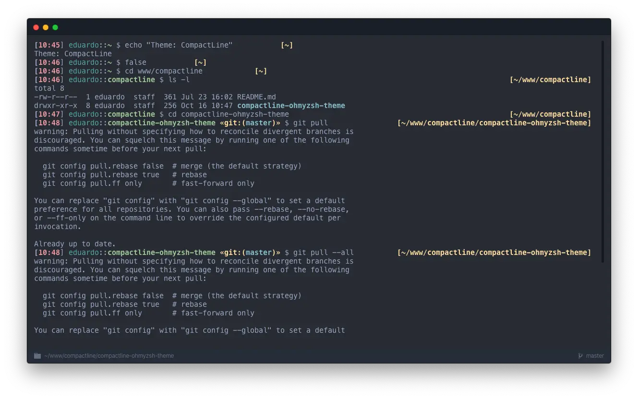The height and width of the screenshot is (399, 638).
Task: Click the "git pull --all" command text
Action: coord(323,253)
